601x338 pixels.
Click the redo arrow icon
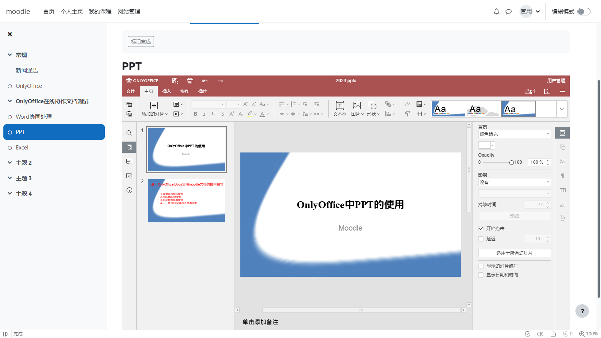point(220,81)
